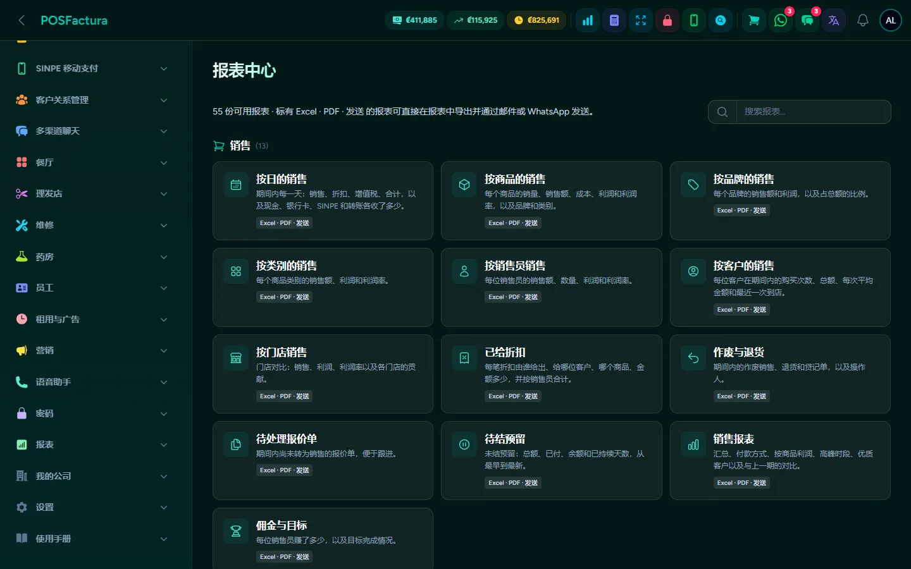The height and width of the screenshot is (569, 911).
Task: Expand 我的公司 chevron in sidebar
Action: point(164,476)
